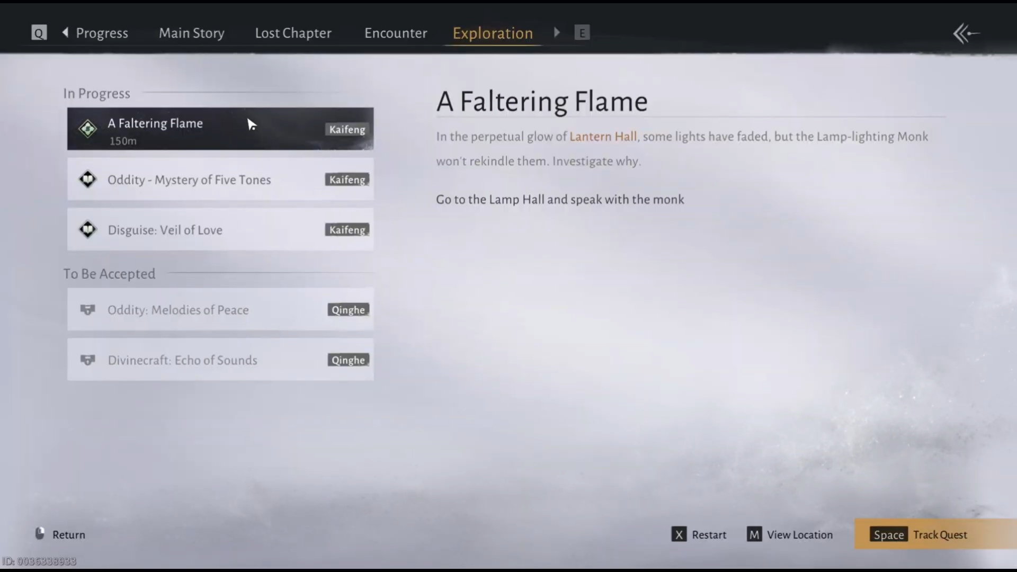
Task: Select the Oddity: Melodies of Peace quest entry
Action: (220, 310)
